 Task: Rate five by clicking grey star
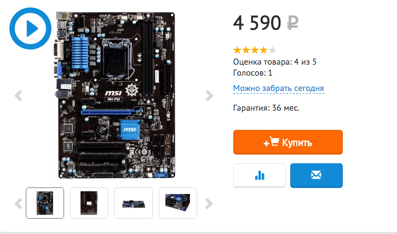coord(272,50)
